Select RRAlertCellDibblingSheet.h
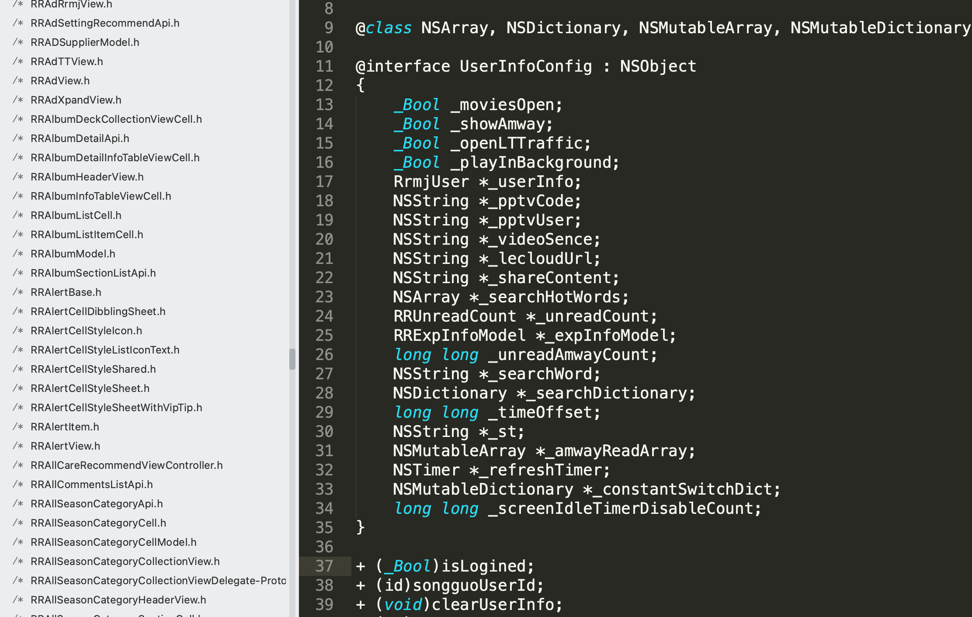 pos(98,312)
